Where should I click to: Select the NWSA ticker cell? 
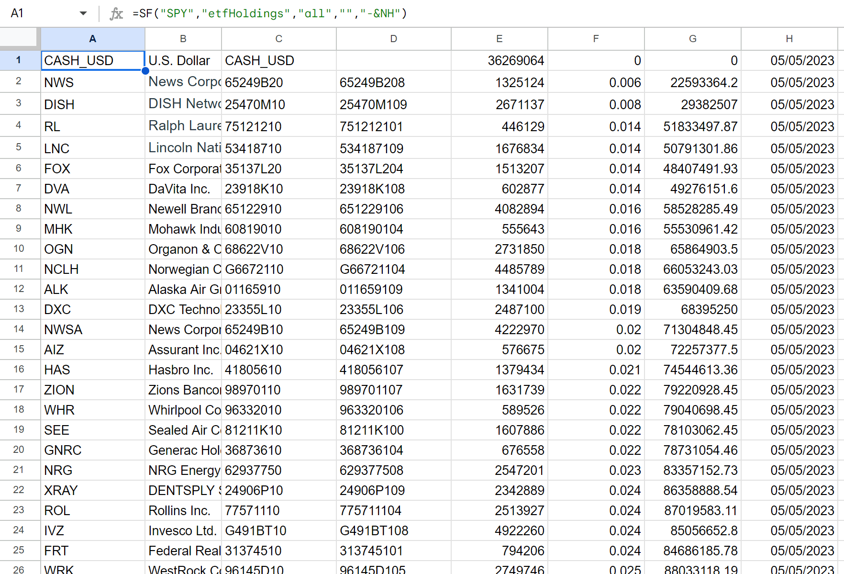(x=93, y=329)
